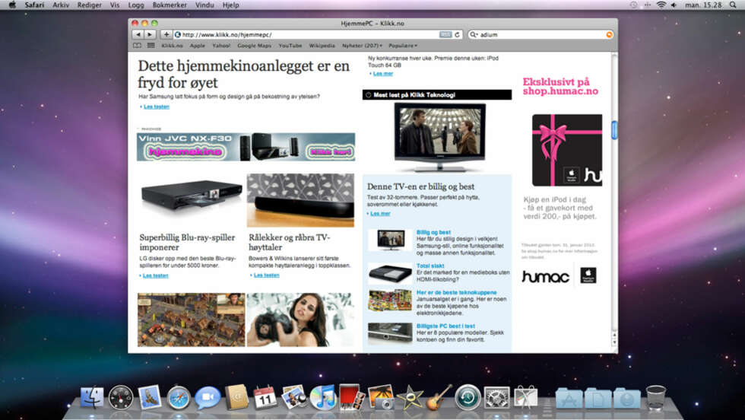Viewport: 745px width, 420px height.
Task: Click 'Rålekker og råbra TV-høyttaler' headline
Action: (290, 242)
